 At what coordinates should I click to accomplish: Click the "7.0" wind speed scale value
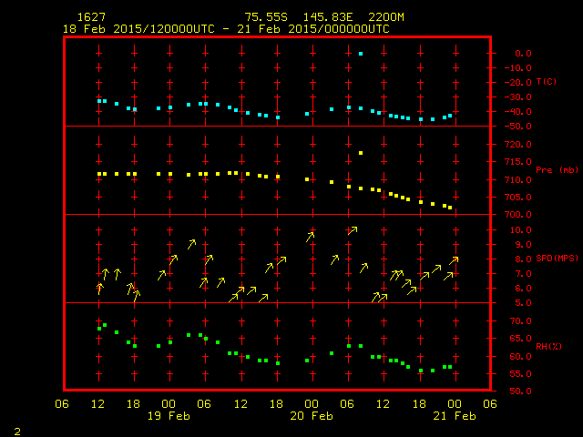pos(523,274)
